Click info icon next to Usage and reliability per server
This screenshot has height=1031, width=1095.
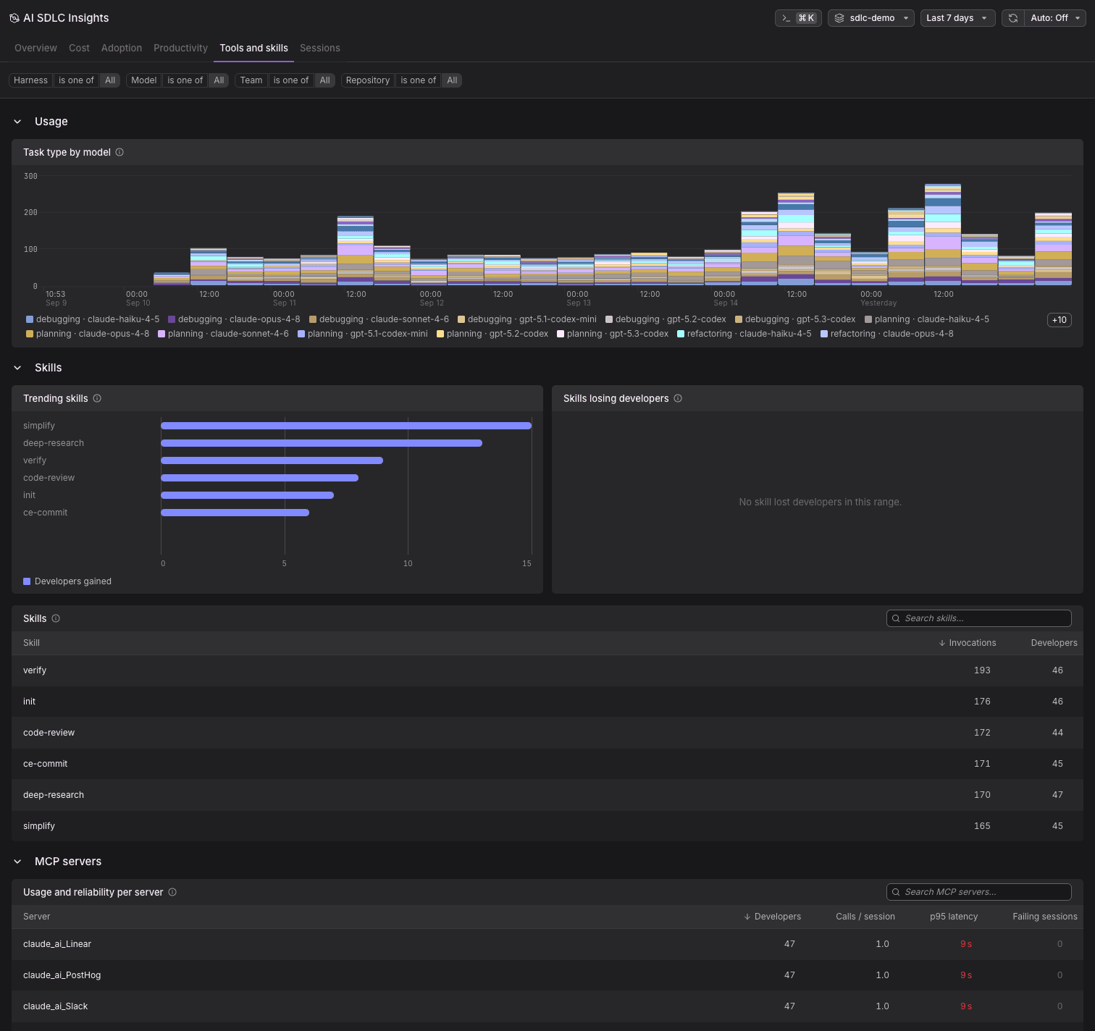pyautogui.click(x=172, y=892)
